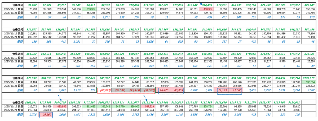Viewport: 318px width, 121px height.
Task: Click the quantity cell 585,744
Action: 148,110
